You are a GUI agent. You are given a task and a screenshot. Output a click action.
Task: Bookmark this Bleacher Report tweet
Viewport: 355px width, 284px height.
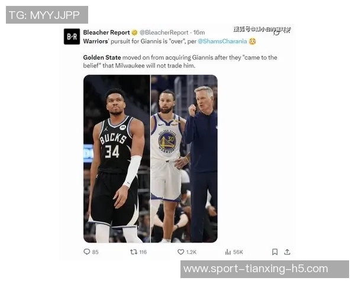pyautogui.click(x=275, y=252)
